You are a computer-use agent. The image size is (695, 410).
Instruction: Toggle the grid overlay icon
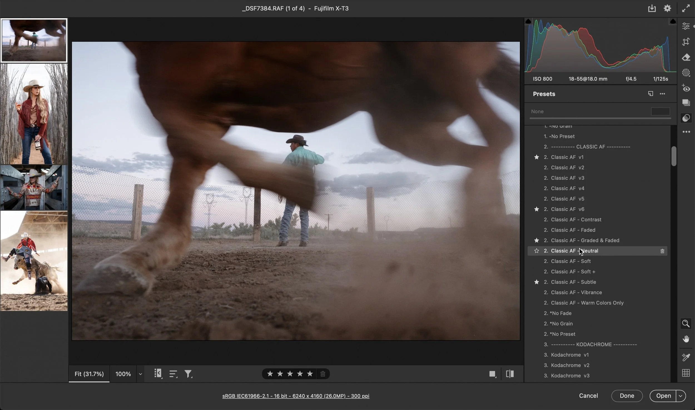[686, 373]
